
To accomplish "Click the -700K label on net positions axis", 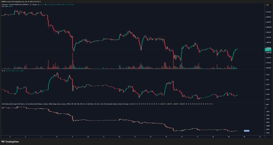I will click(x=268, y=133).
